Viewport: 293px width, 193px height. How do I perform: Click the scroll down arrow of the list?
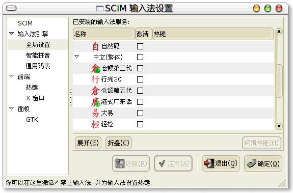[279, 126]
